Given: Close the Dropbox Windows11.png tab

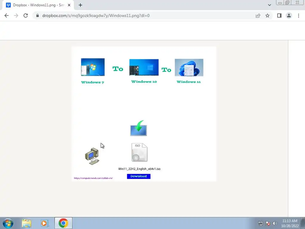Looking at the screenshot, I should click(69, 5).
